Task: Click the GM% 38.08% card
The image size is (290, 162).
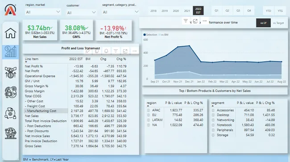Action: [76, 30]
